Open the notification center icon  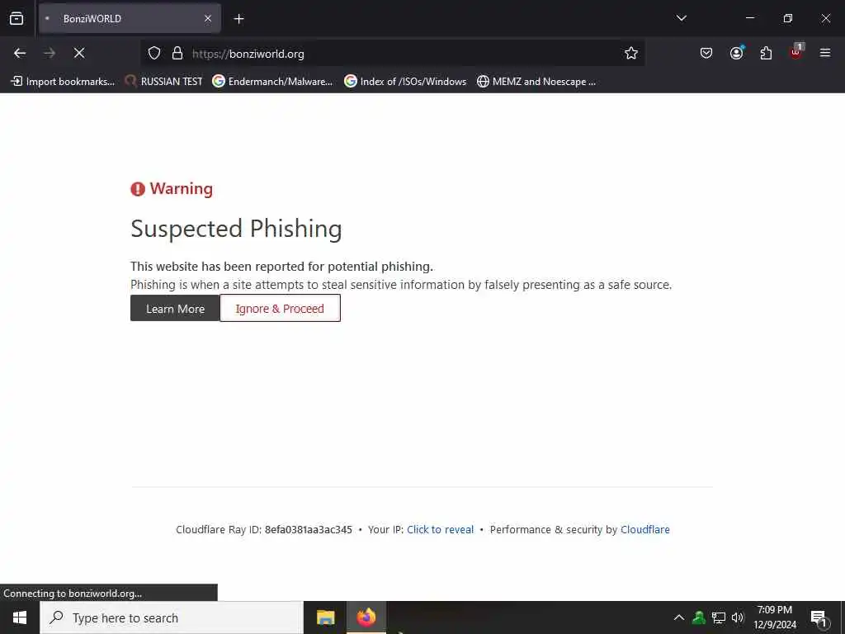(819, 618)
